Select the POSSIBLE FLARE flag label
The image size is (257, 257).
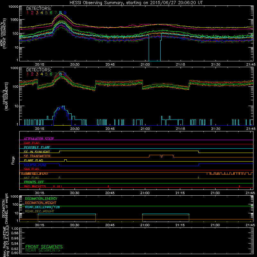pyautogui.click(x=37, y=147)
